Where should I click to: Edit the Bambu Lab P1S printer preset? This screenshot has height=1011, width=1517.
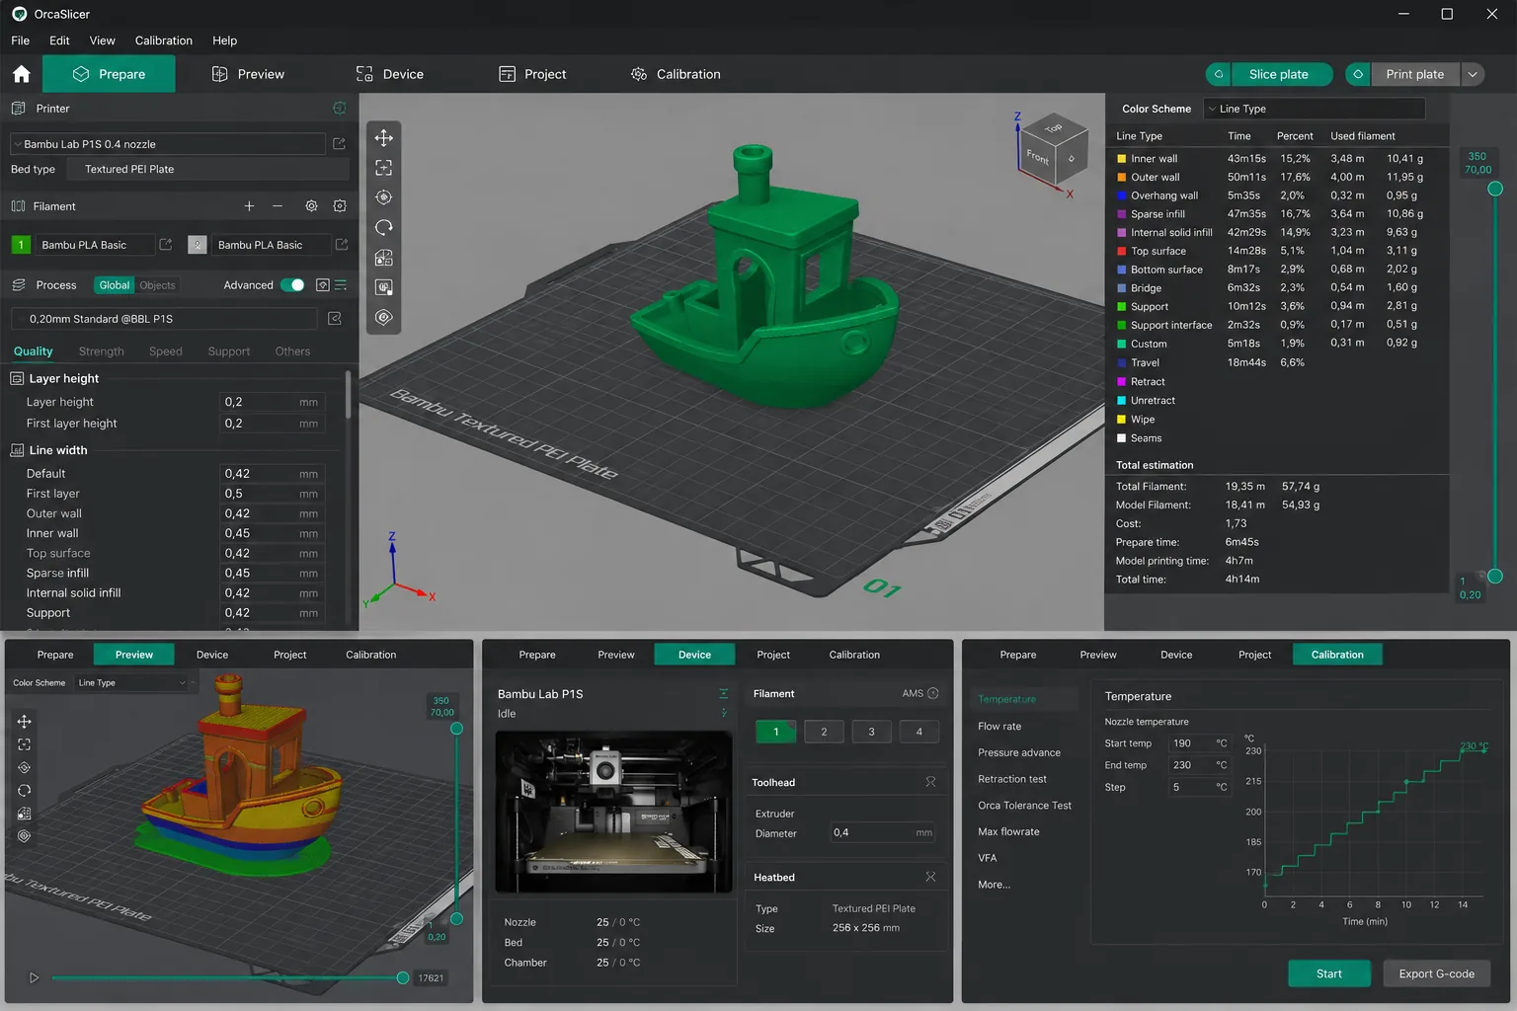click(x=339, y=144)
